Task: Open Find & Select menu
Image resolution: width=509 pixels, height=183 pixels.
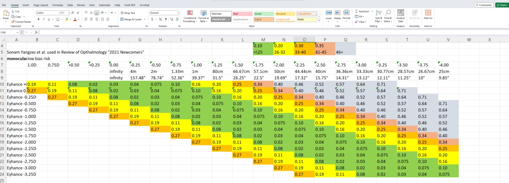Action: (388, 16)
